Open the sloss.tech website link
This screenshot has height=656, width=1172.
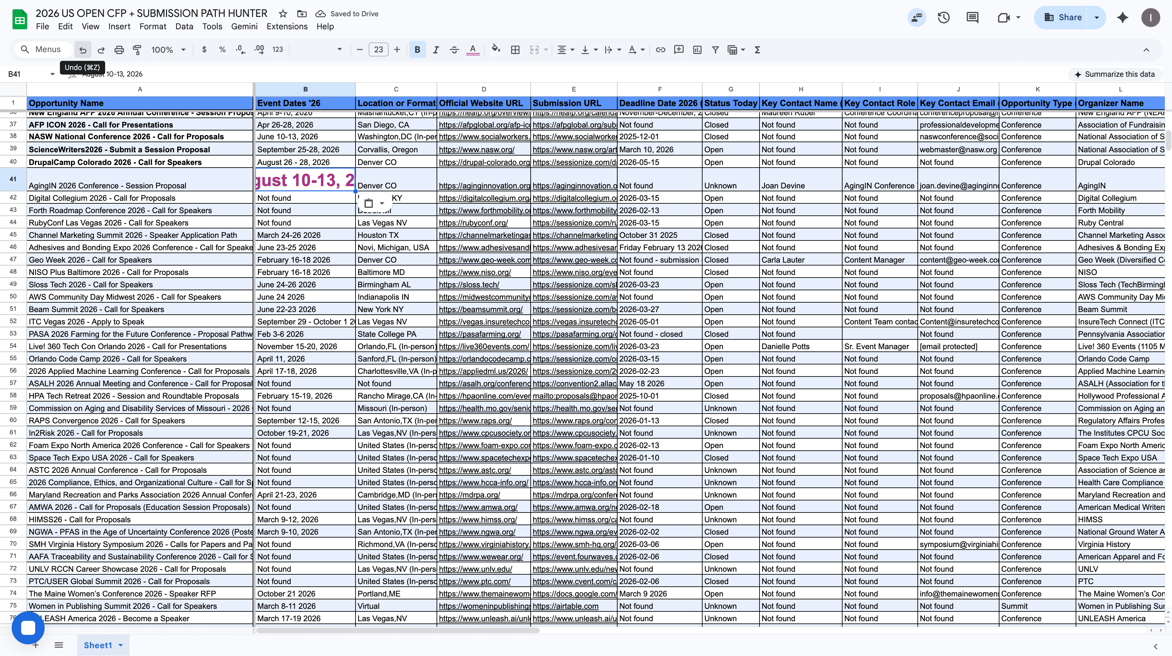pos(468,285)
